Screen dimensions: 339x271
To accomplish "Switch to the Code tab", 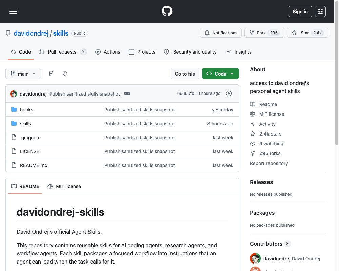I will [21, 52].
